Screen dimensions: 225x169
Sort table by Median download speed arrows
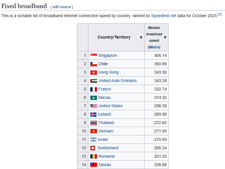[x=165, y=37]
